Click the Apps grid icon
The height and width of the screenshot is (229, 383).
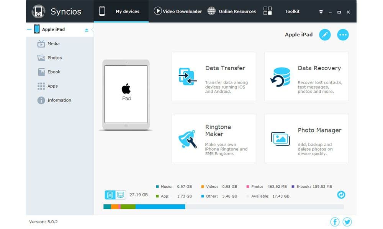click(x=41, y=86)
